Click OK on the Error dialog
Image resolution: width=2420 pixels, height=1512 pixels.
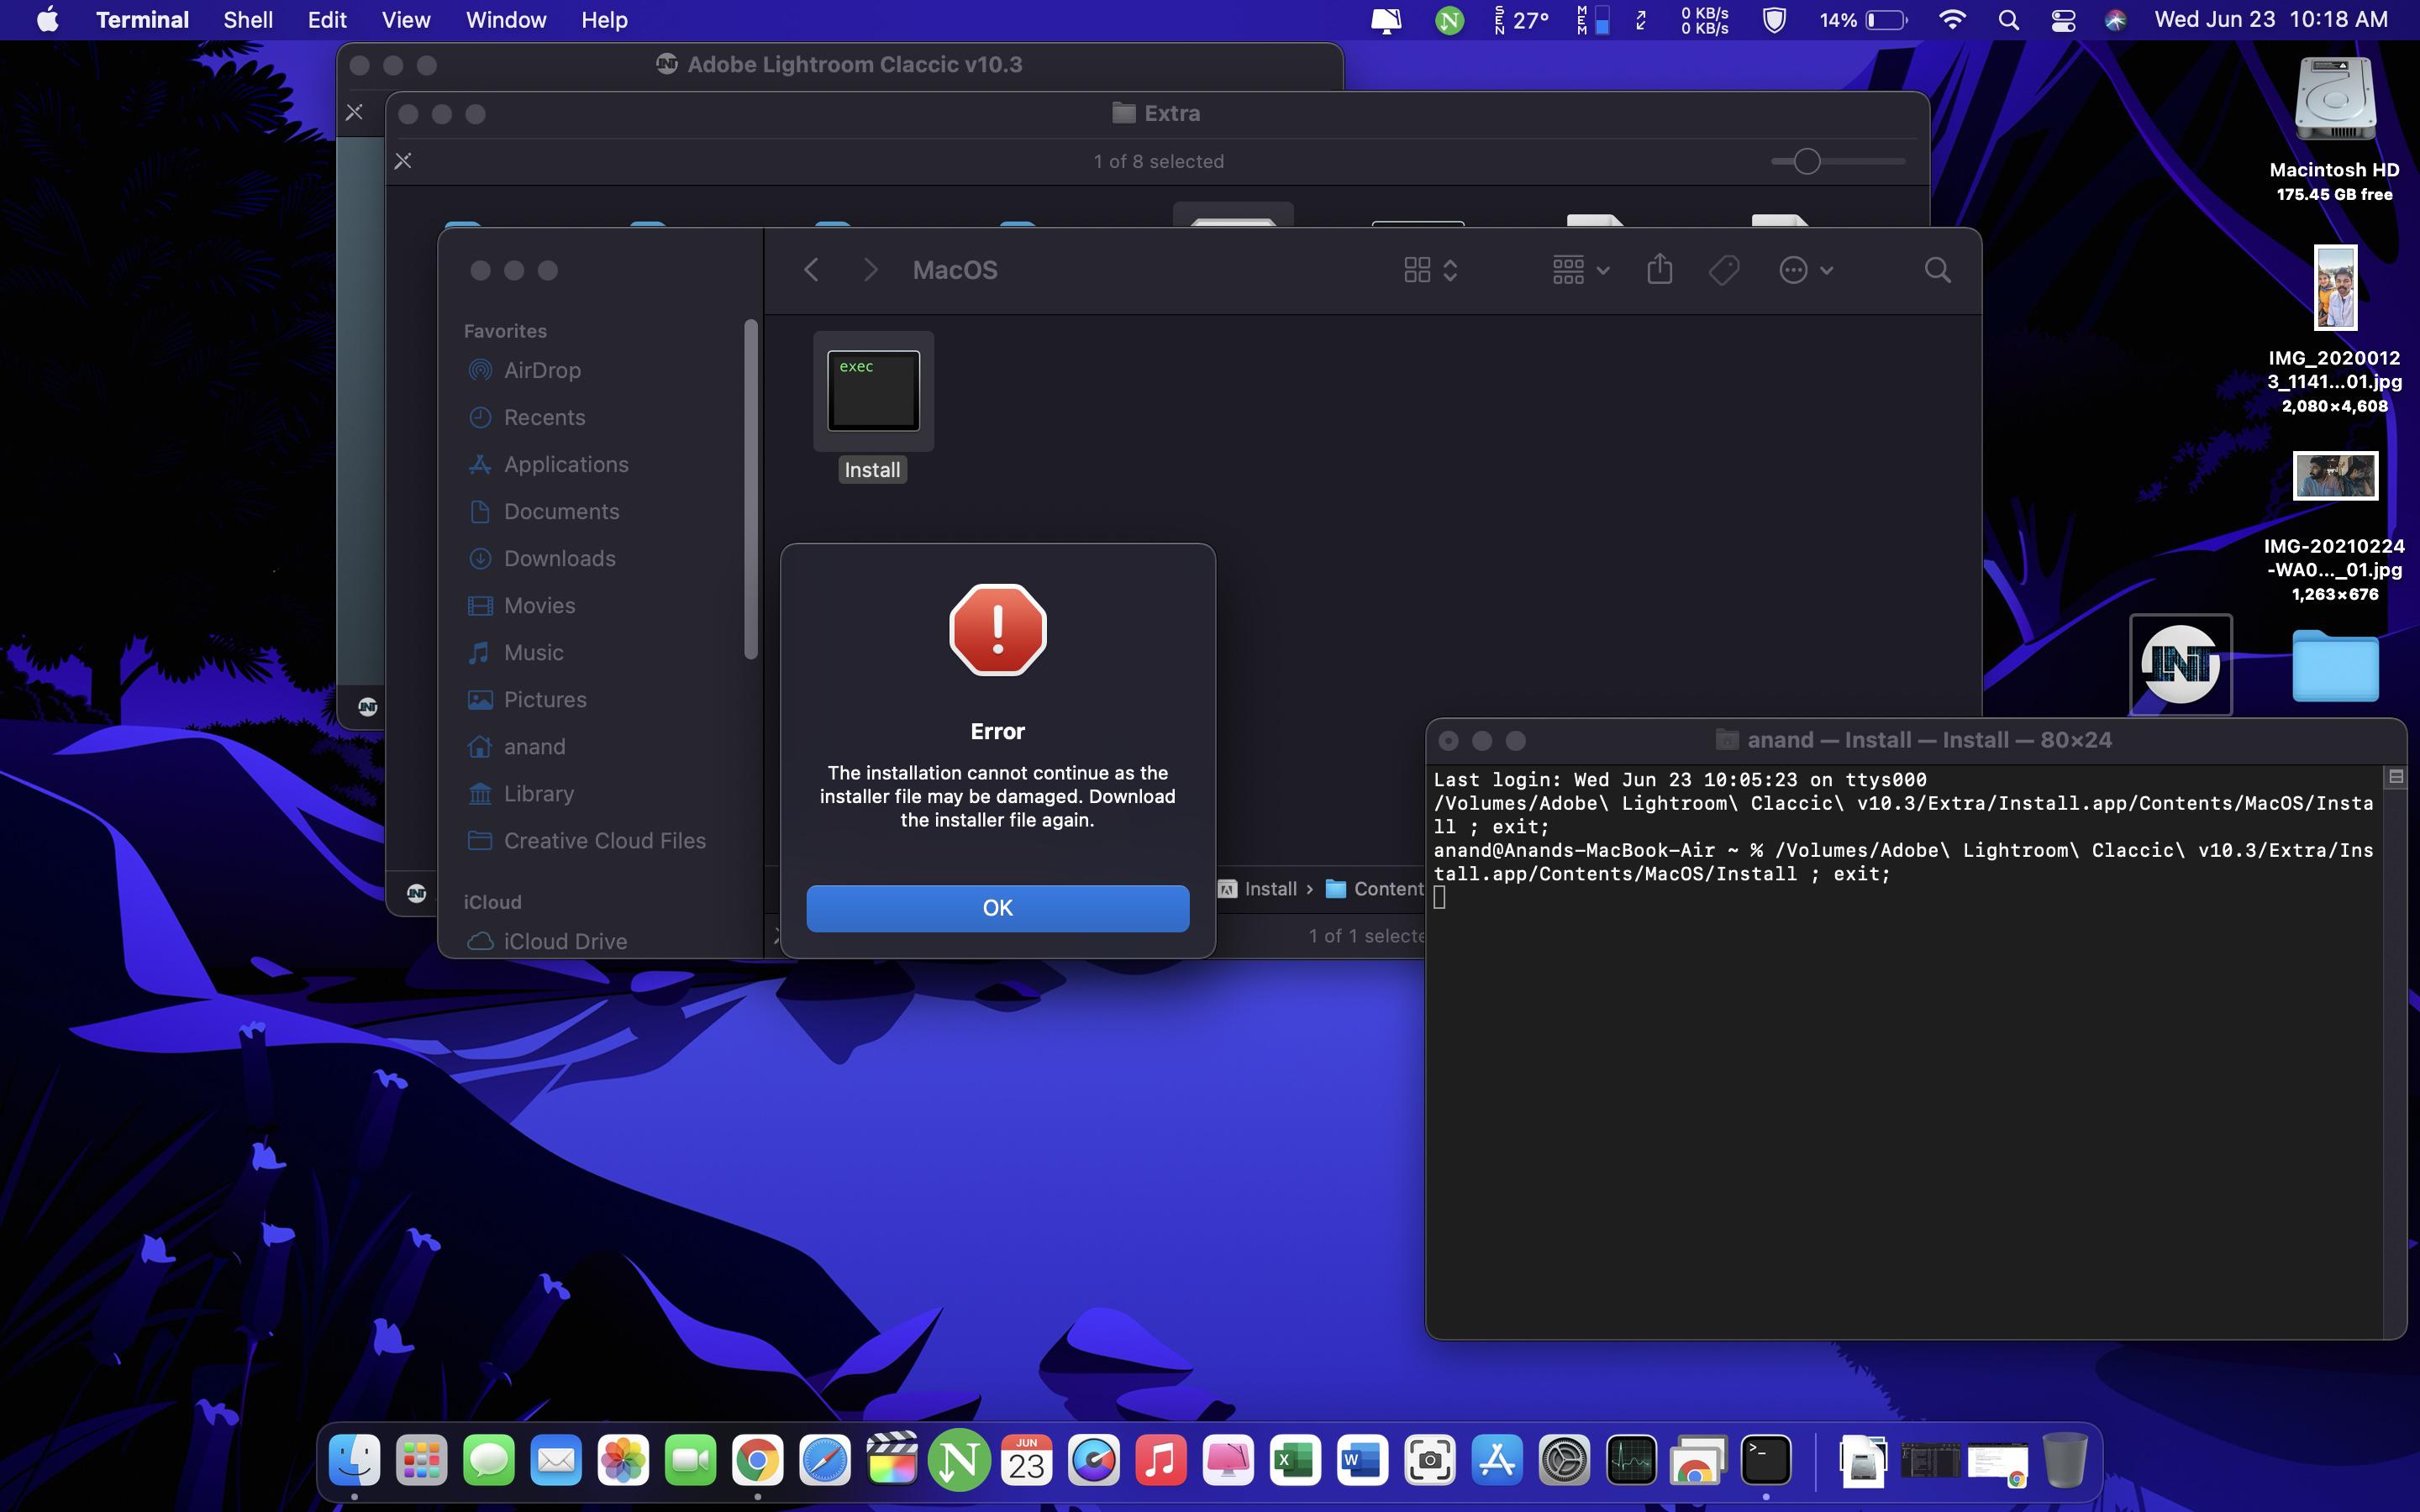(x=997, y=907)
